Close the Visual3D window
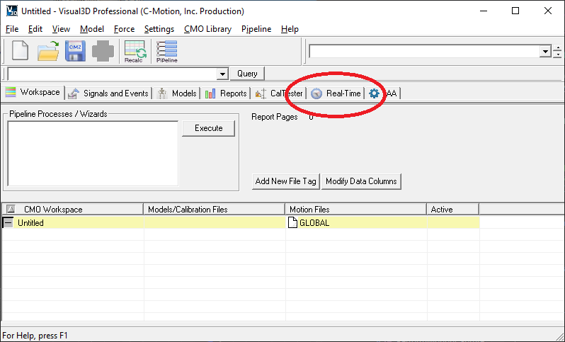 pos(548,11)
